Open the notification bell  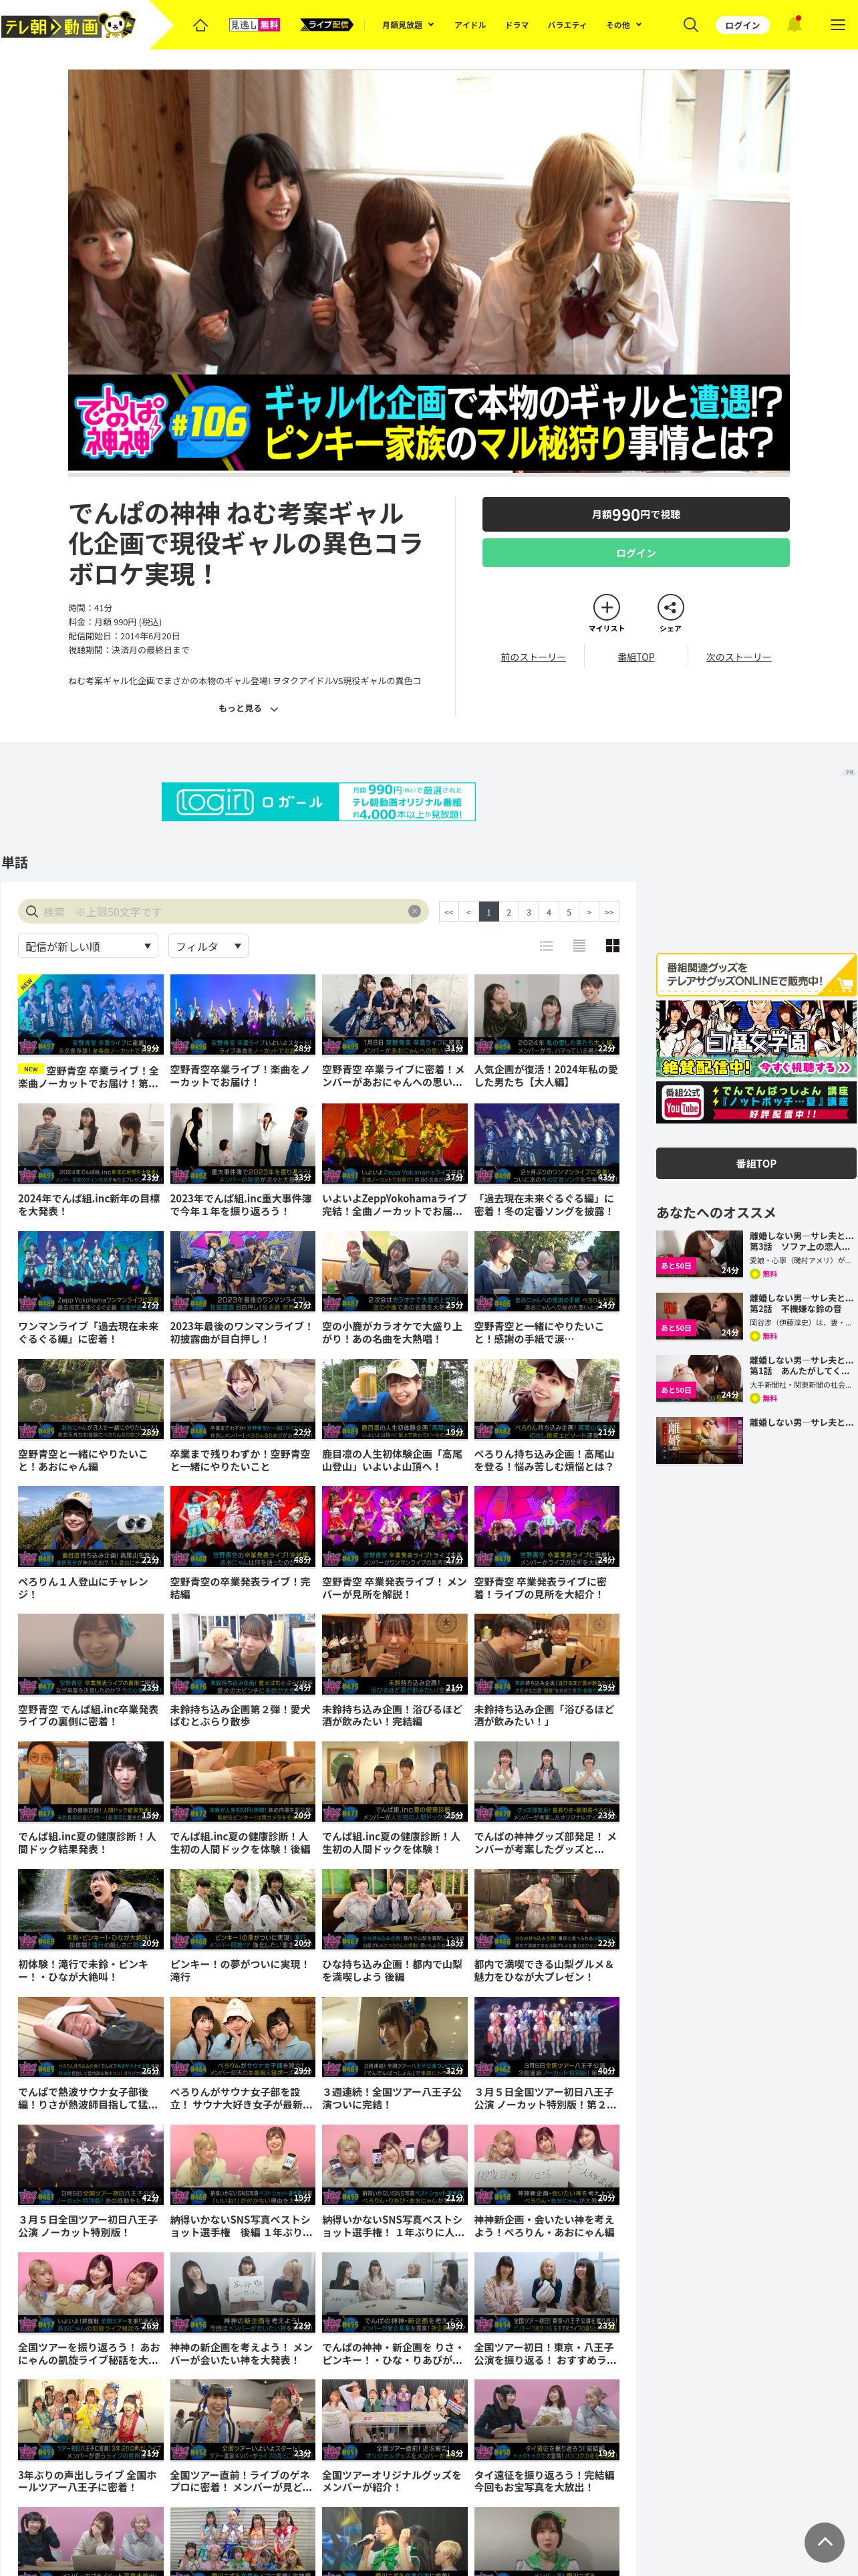click(x=794, y=24)
